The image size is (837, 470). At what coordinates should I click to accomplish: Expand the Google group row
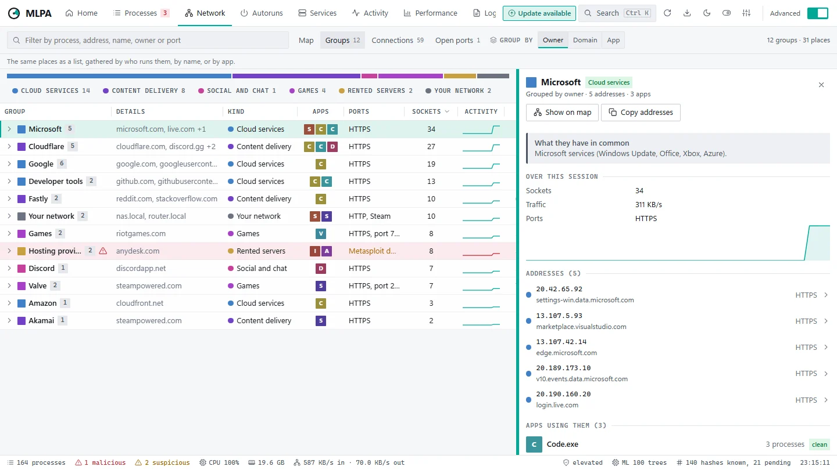(x=9, y=164)
